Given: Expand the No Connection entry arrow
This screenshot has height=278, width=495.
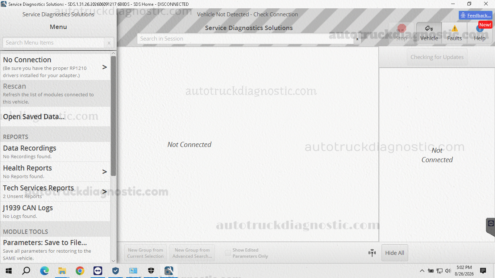Looking at the screenshot, I should [105, 67].
